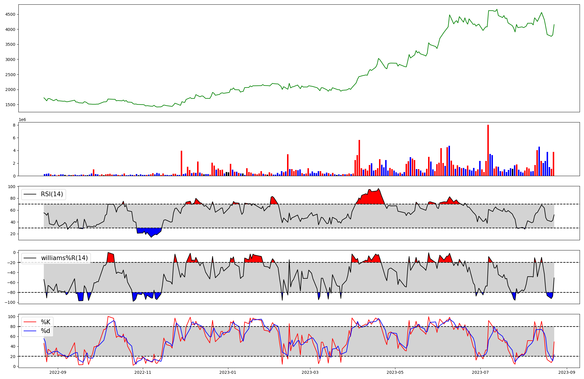Select the %d legend entry text
The height and width of the screenshot is (379, 584).
pyautogui.click(x=46, y=331)
